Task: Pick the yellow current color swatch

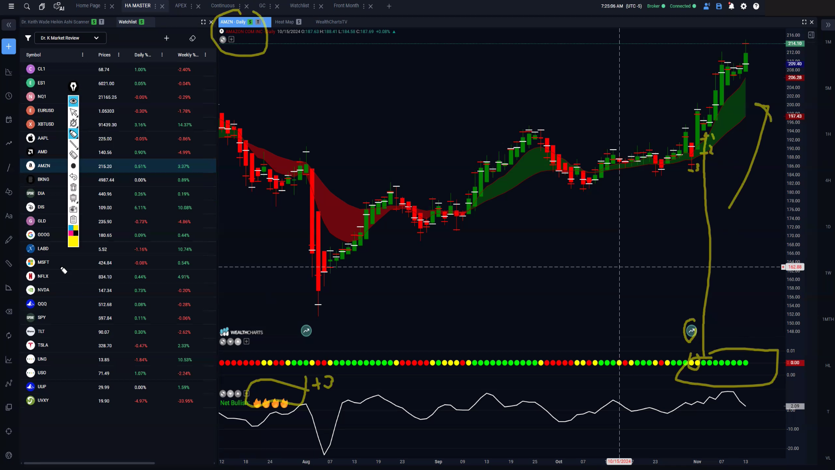Action: coord(73,242)
